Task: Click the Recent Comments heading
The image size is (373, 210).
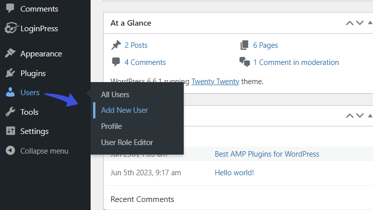Action: pyautogui.click(x=142, y=199)
